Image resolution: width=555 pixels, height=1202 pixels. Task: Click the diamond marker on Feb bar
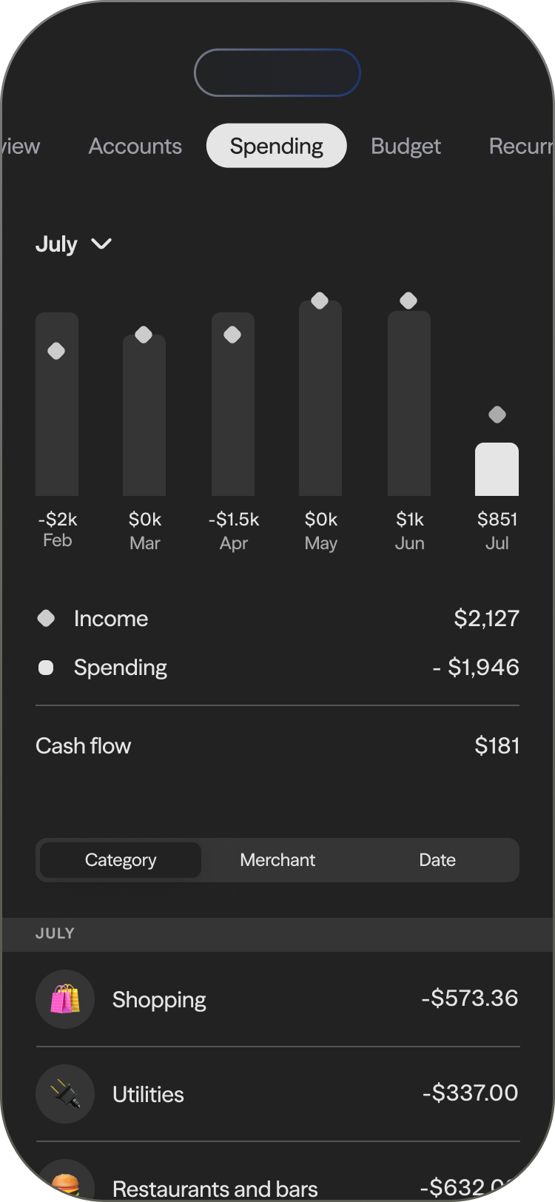[x=56, y=351]
